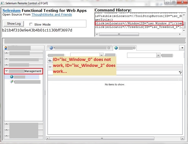Open the tab list dropdown at far right
The height and width of the screenshot is (144, 188).
(182, 48)
